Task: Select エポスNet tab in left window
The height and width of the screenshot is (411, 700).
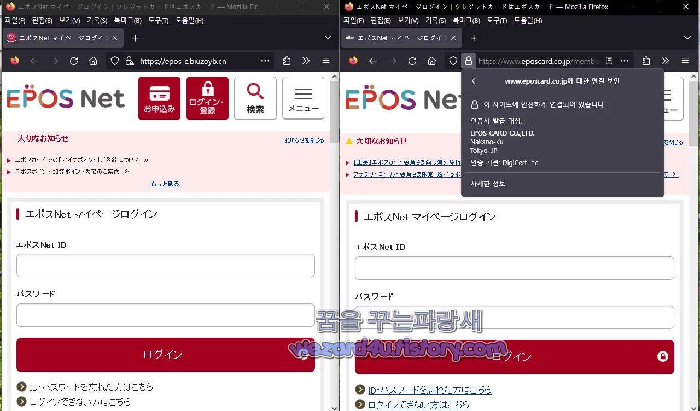Action: click(x=63, y=38)
